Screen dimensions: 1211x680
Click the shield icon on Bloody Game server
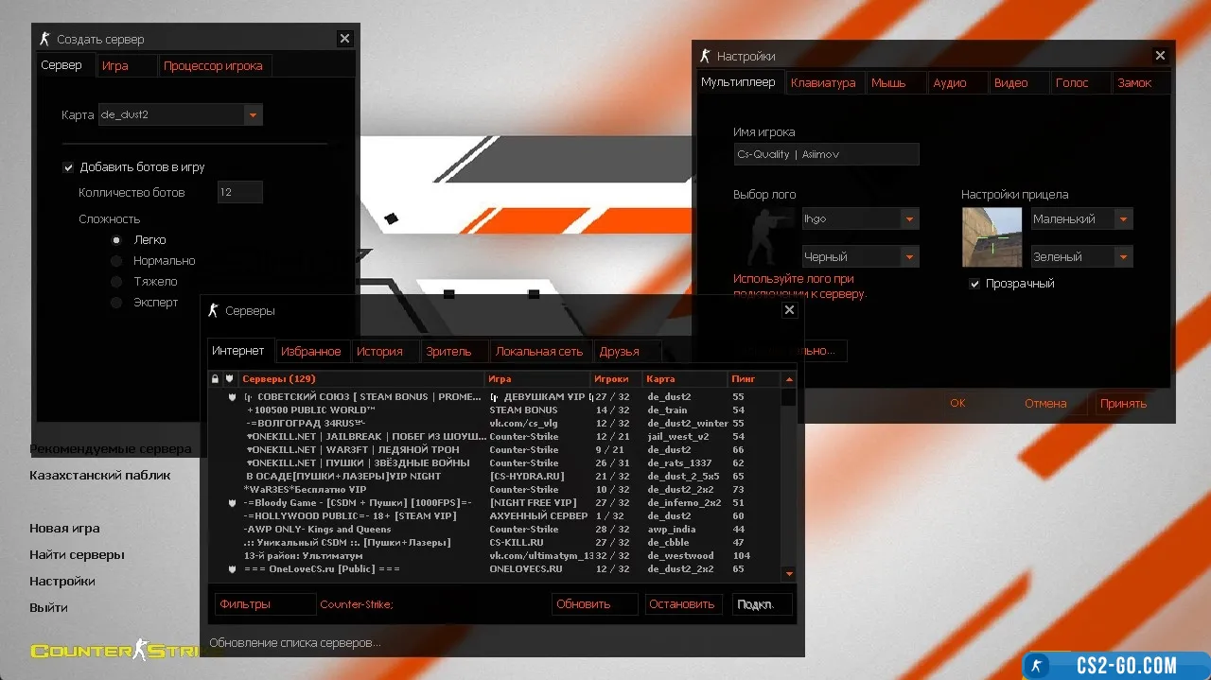click(233, 503)
